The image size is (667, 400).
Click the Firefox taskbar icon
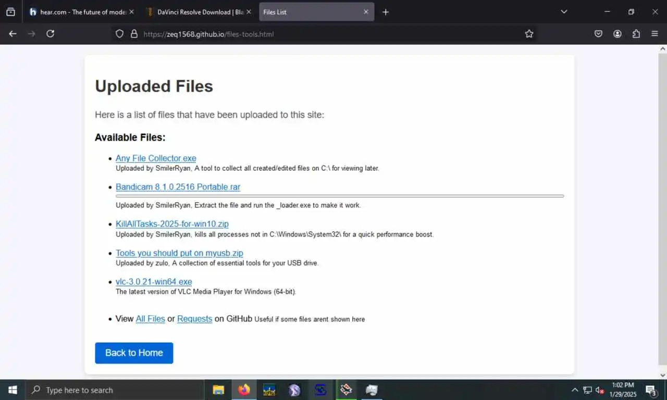[x=244, y=390]
